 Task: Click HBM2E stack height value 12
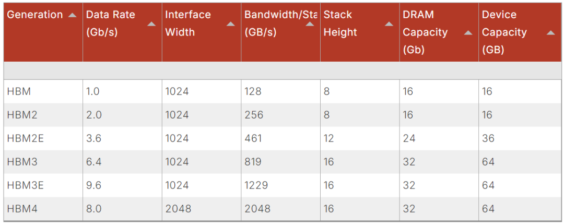[328, 138]
